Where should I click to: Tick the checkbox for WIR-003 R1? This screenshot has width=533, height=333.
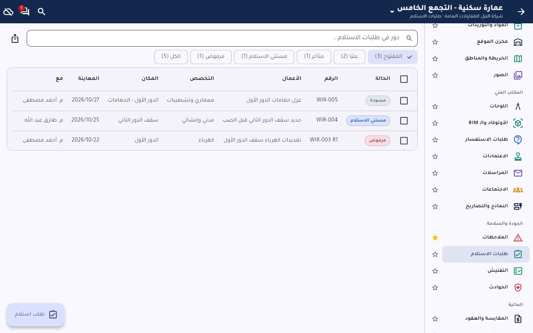click(404, 141)
